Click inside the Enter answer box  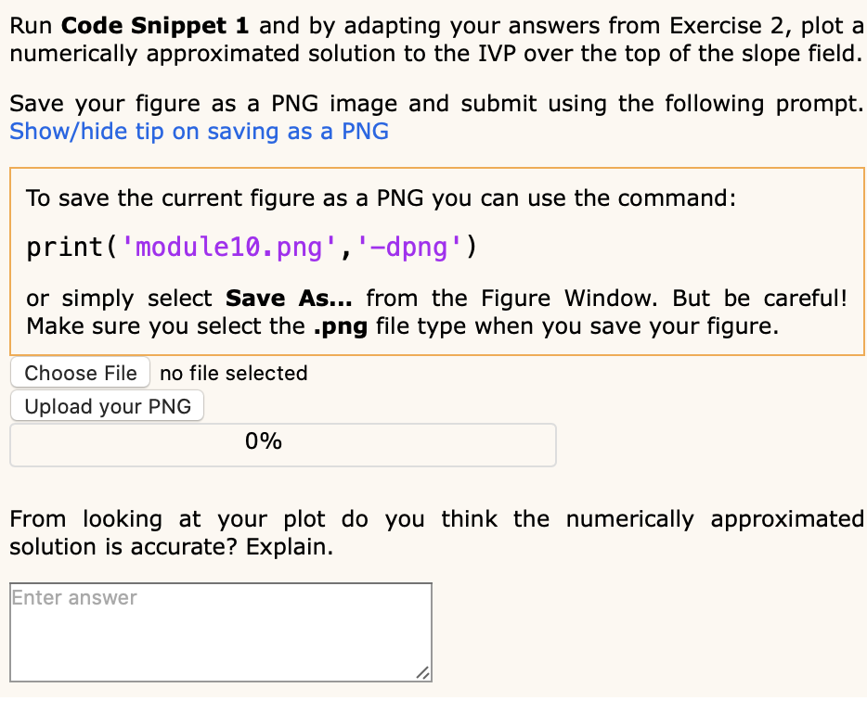pos(220,631)
